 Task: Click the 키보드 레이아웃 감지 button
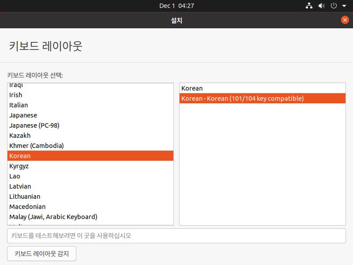41,254
